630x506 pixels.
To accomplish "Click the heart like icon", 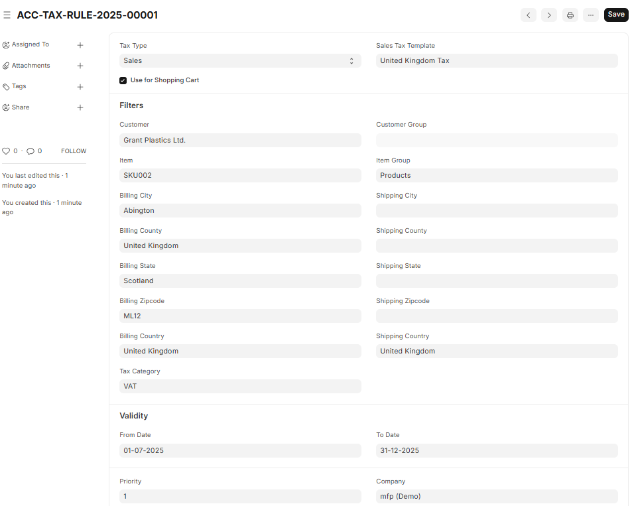I will 6,151.
